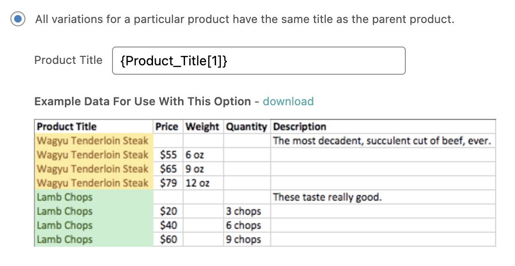The height and width of the screenshot is (266, 515).
Task: Click the Quantity column header
Action: pos(247,126)
